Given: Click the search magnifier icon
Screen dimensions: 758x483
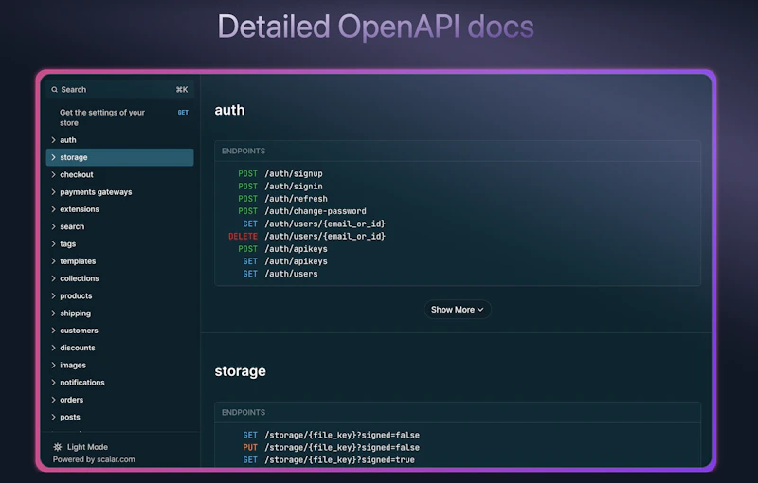Looking at the screenshot, I should click(x=55, y=90).
